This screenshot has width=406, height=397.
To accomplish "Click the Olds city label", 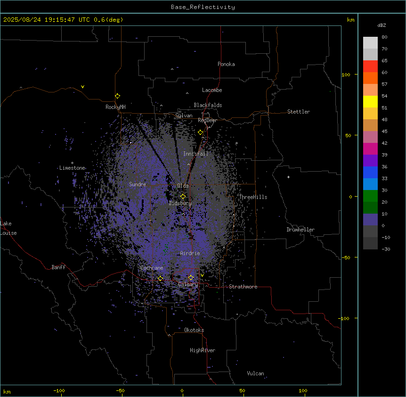I will 183,186.
